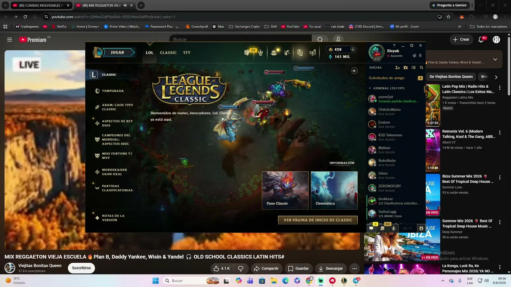Create a new friends folder
The image size is (511, 287).
pos(406,68)
